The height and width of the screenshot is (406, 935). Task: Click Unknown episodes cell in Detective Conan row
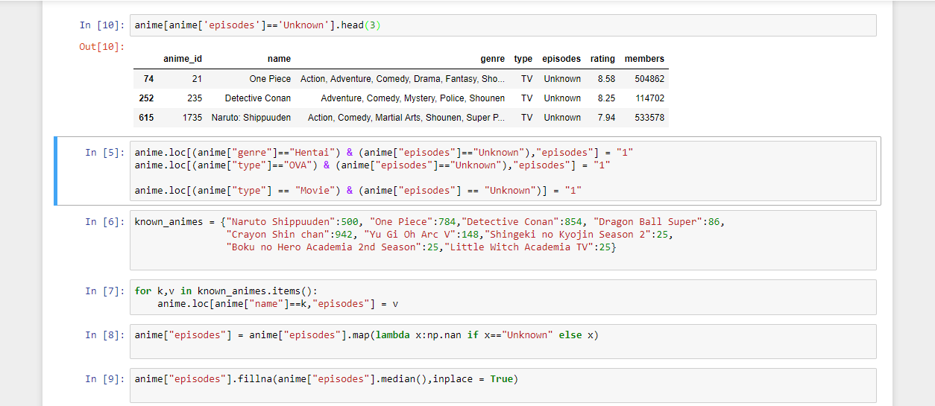[562, 98]
